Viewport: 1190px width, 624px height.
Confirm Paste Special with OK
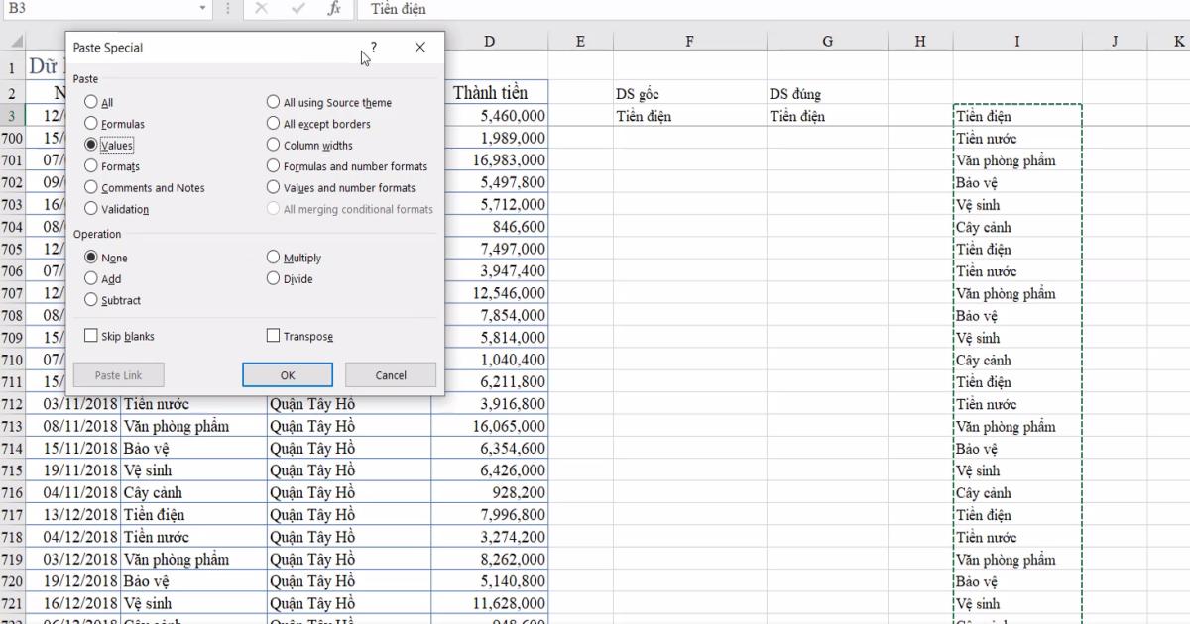tap(287, 375)
